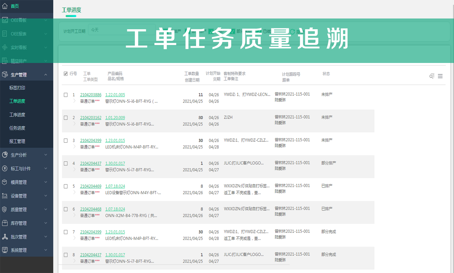Open the 精益排产 sidebar icon
Viewport: 454px width, 273px height.
4,61
